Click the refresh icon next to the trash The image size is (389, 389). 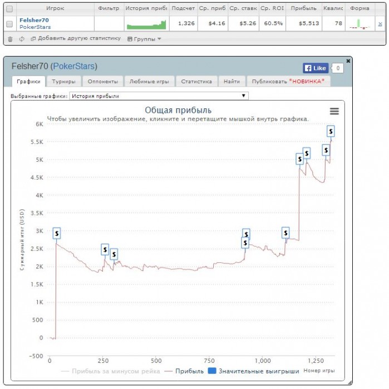(x=22, y=39)
